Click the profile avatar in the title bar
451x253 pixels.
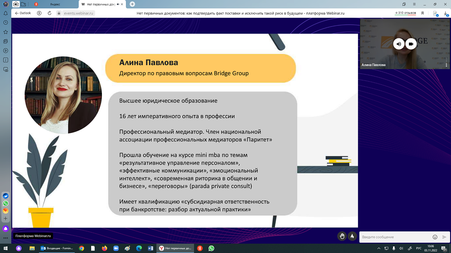pyautogui.click(x=6, y=4)
